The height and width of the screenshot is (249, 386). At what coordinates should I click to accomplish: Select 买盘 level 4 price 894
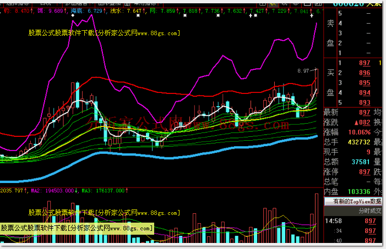(x=365, y=93)
